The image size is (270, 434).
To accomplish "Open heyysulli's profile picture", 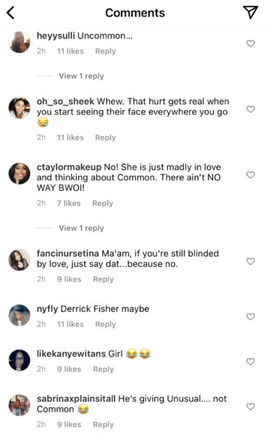I will 20,42.
